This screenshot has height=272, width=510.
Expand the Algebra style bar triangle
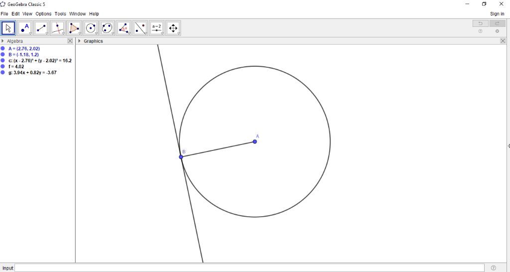(x=2, y=41)
